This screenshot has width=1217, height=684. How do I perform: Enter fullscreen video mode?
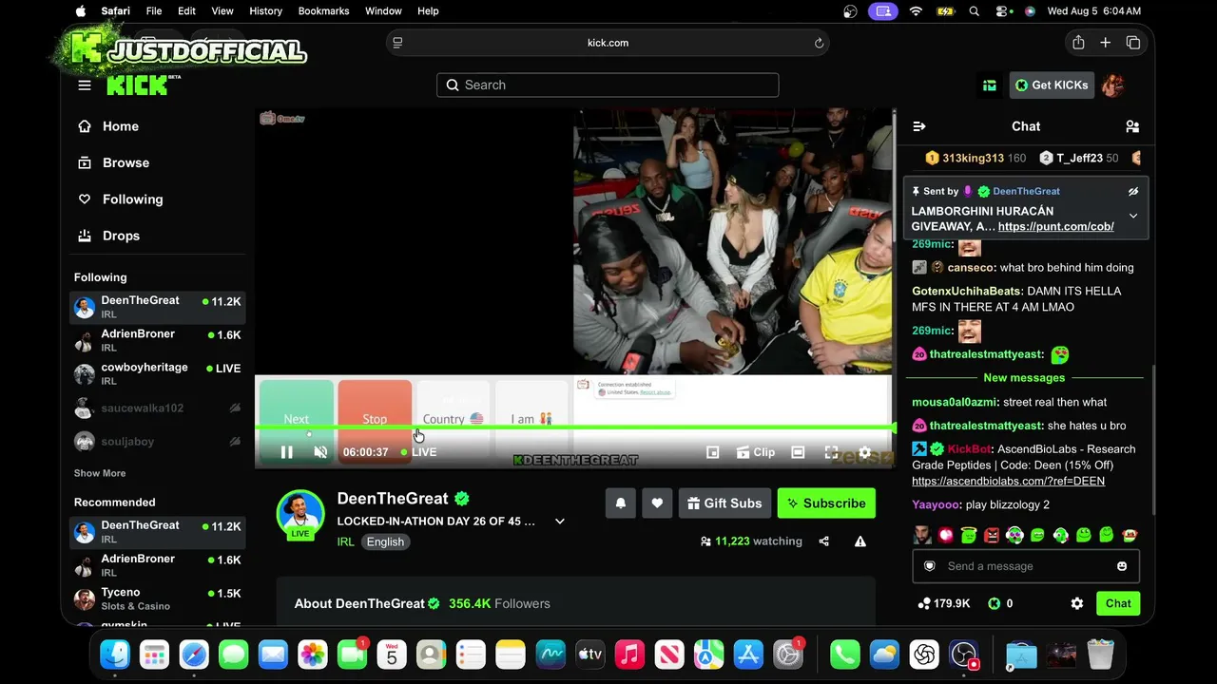[x=831, y=453]
